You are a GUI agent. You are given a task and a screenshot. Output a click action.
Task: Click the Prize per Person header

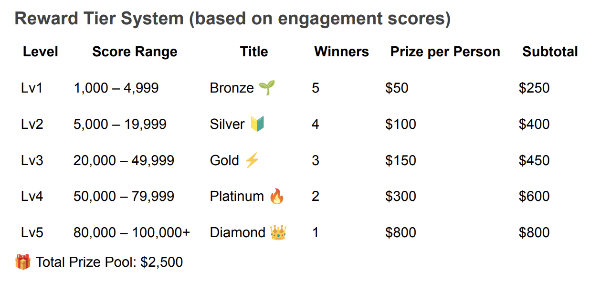pos(445,52)
